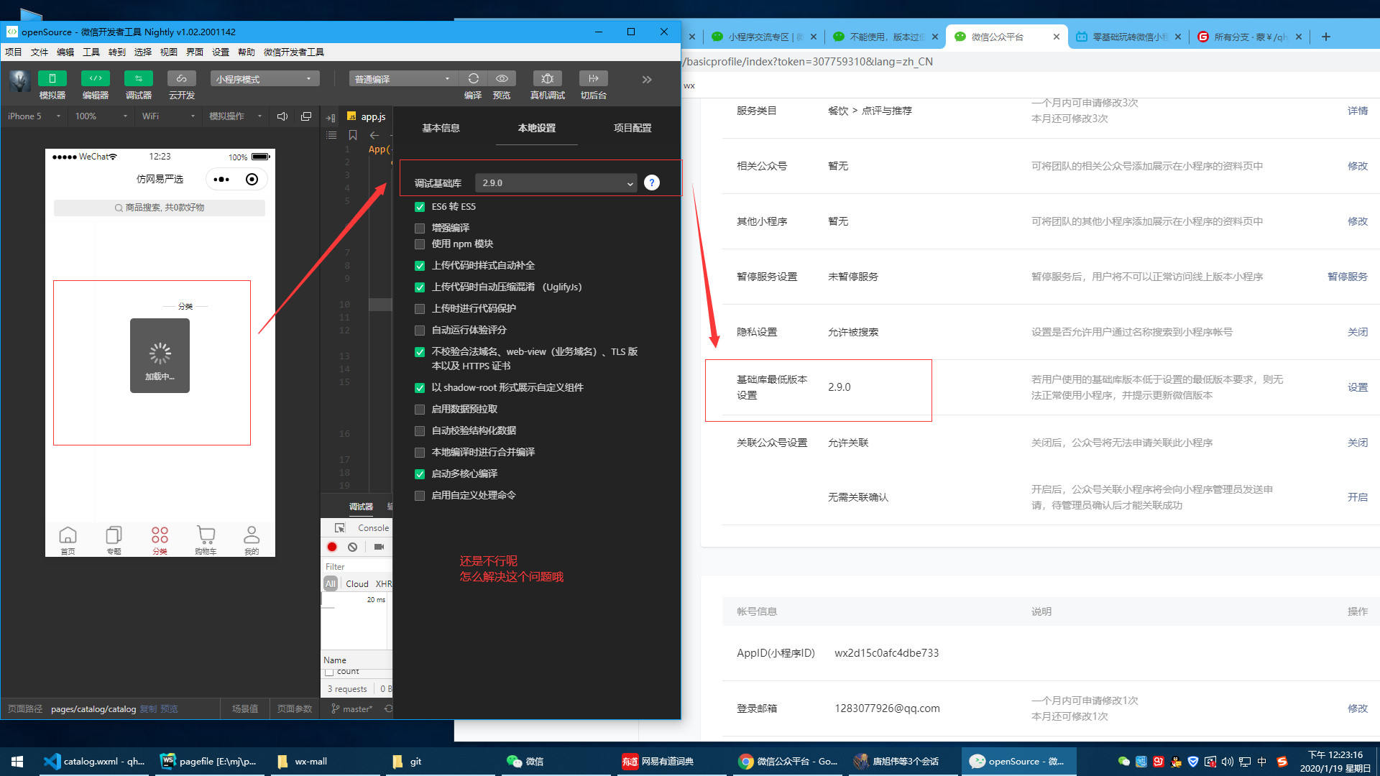Viewport: 1380px width, 776px height.
Task: Toggle the 模拟器 simulator icon
Action: [x=52, y=78]
